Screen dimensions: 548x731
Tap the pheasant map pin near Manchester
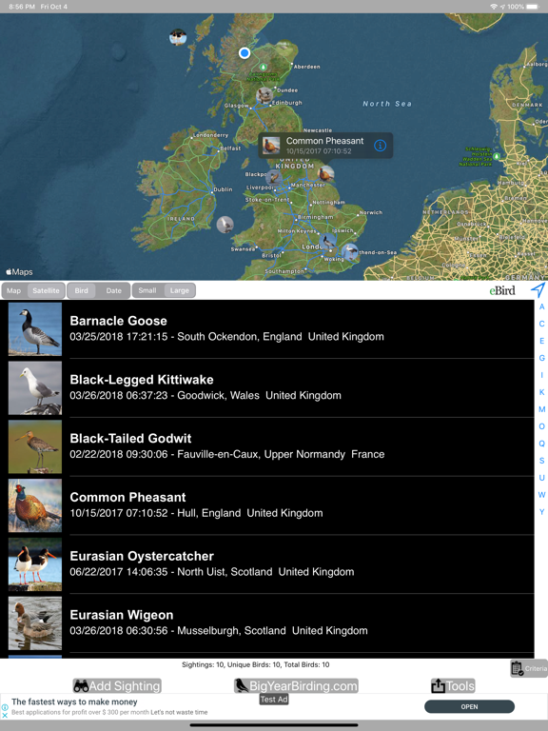(325, 173)
